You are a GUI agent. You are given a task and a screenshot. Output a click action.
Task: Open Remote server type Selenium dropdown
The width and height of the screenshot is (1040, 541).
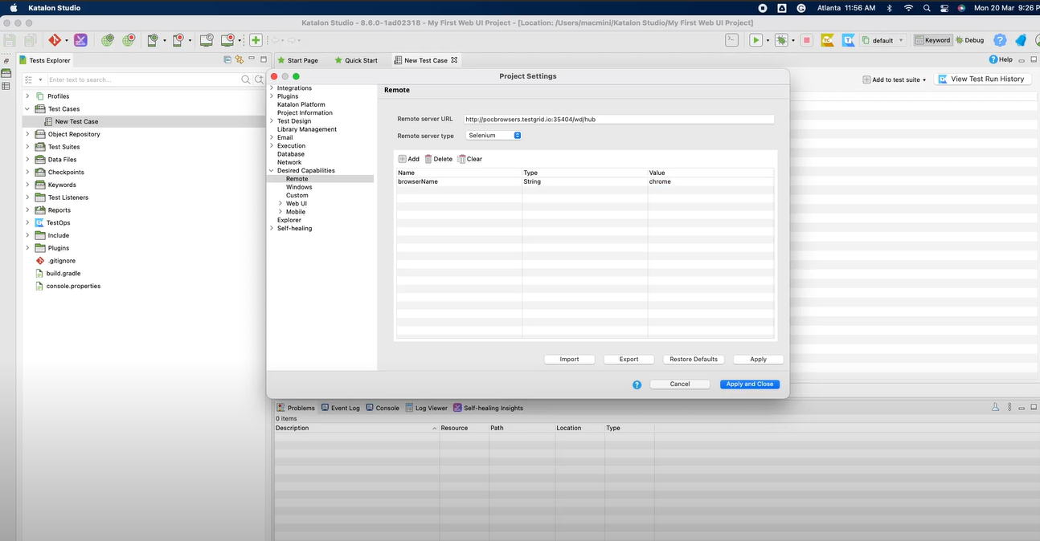click(x=494, y=136)
